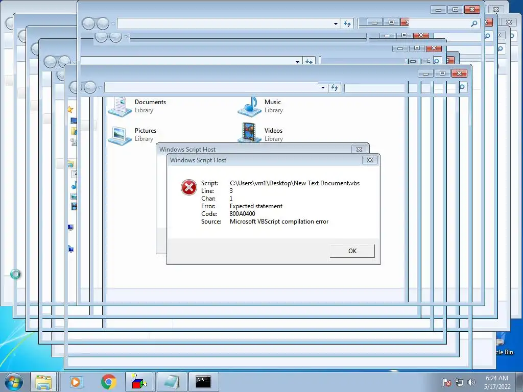Image resolution: width=523 pixels, height=392 pixels.
Task: Open the volume control in system tray
Action: [x=471, y=382]
